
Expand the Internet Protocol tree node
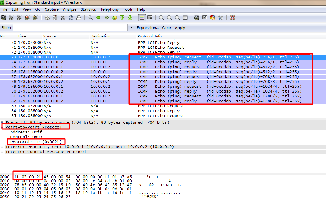click(x=2, y=147)
